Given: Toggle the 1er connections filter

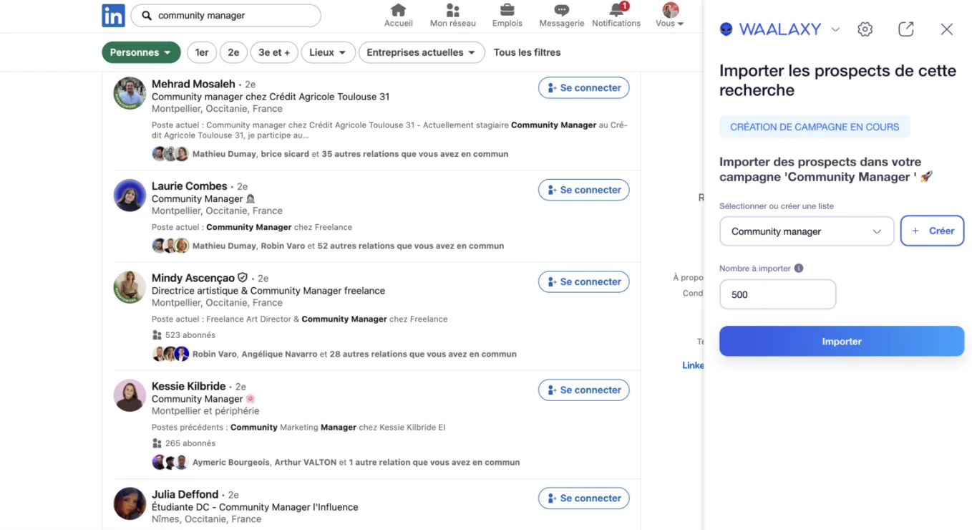Looking at the screenshot, I should (202, 52).
